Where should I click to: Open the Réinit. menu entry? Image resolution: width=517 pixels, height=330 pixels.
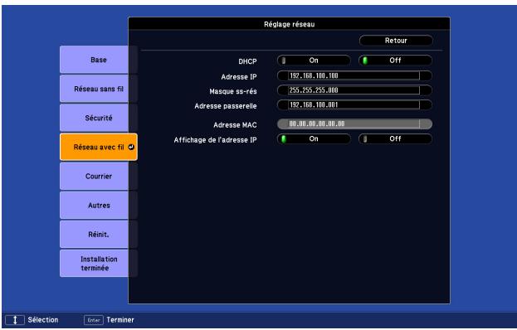click(99, 234)
